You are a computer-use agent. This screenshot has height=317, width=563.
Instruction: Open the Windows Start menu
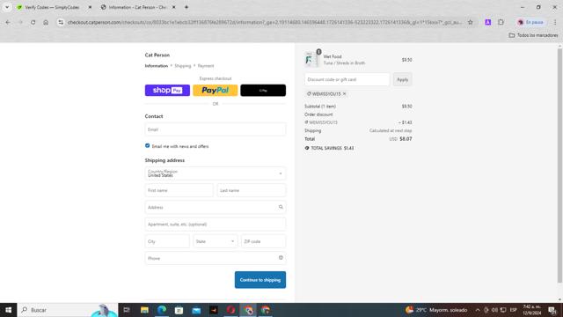click(x=8, y=310)
